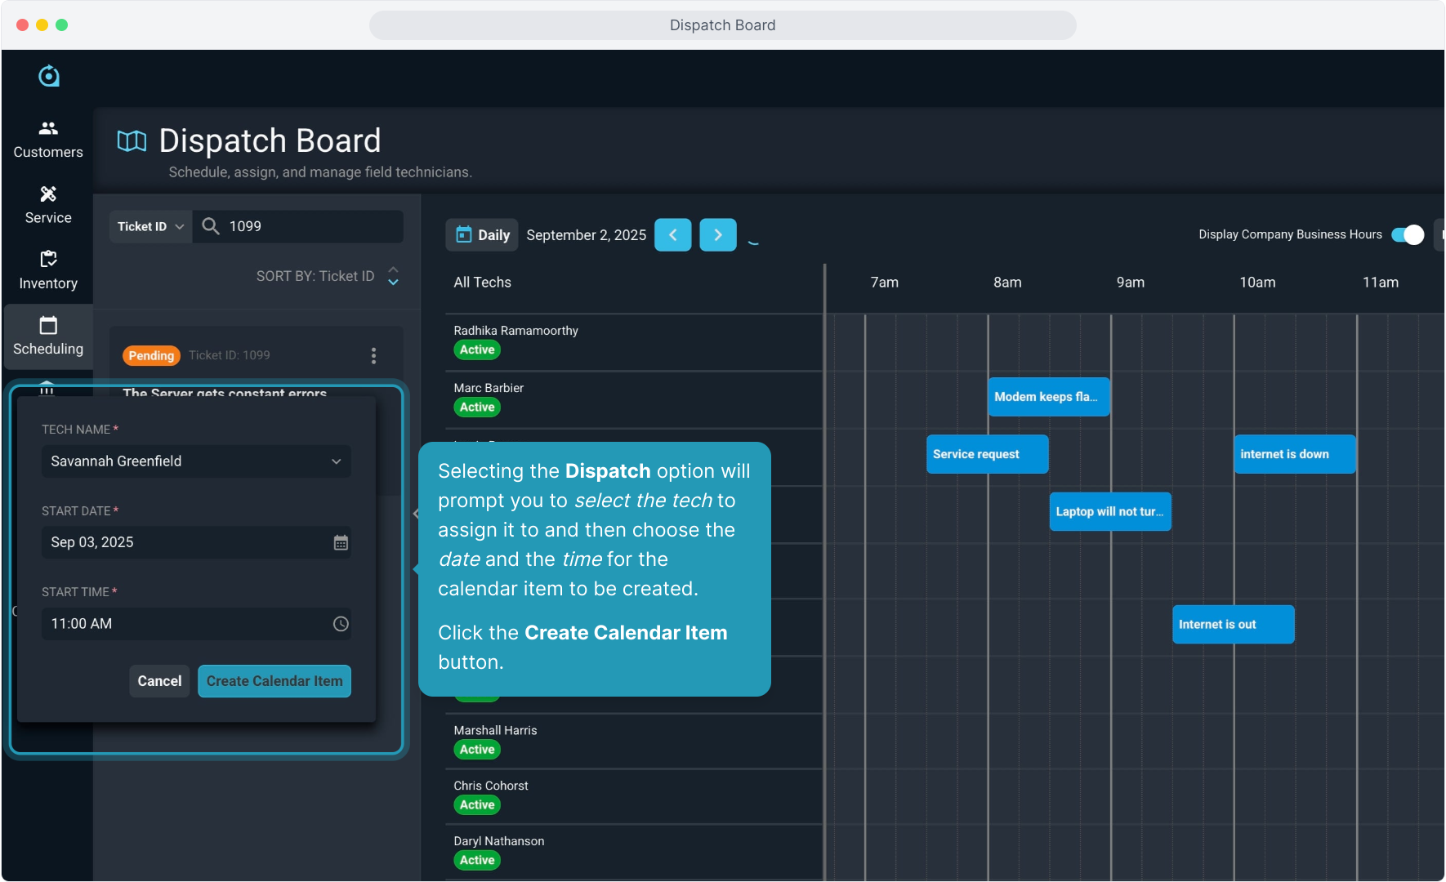Click Active badge for Marc Barbier
Viewport: 1446px width, 882px height.
(477, 408)
